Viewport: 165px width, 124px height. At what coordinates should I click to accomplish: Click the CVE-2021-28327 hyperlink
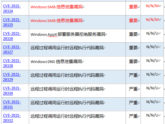point(12,49)
